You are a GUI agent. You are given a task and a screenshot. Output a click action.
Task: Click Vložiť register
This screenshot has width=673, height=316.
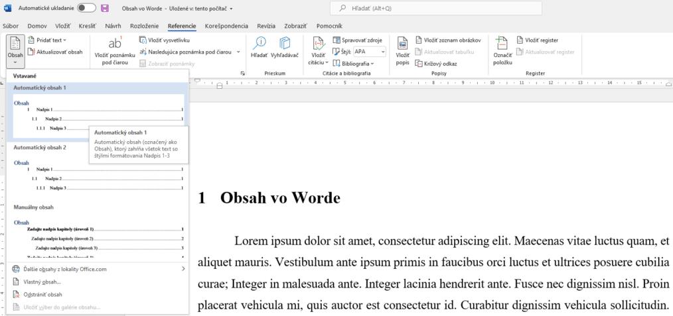coord(537,40)
